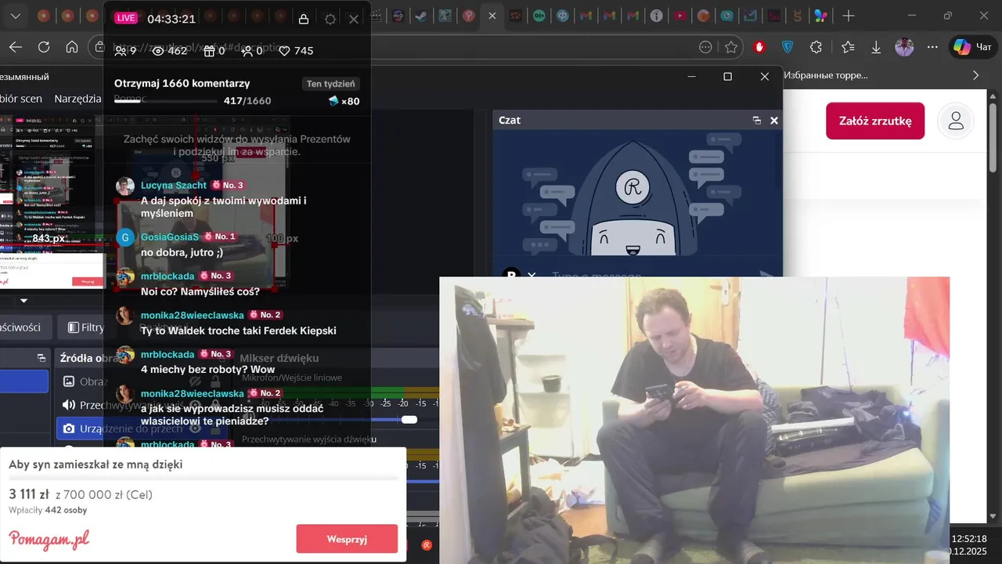Viewport: 1002px width, 564px height.
Task: Switch to the Steam browser tab
Action: pyautogui.click(x=422, y=16)
